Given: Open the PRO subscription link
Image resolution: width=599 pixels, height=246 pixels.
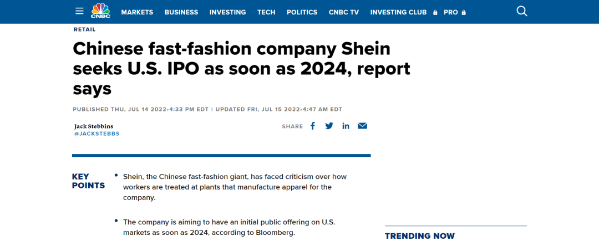Looking at the screenshot, I should 451,12.
